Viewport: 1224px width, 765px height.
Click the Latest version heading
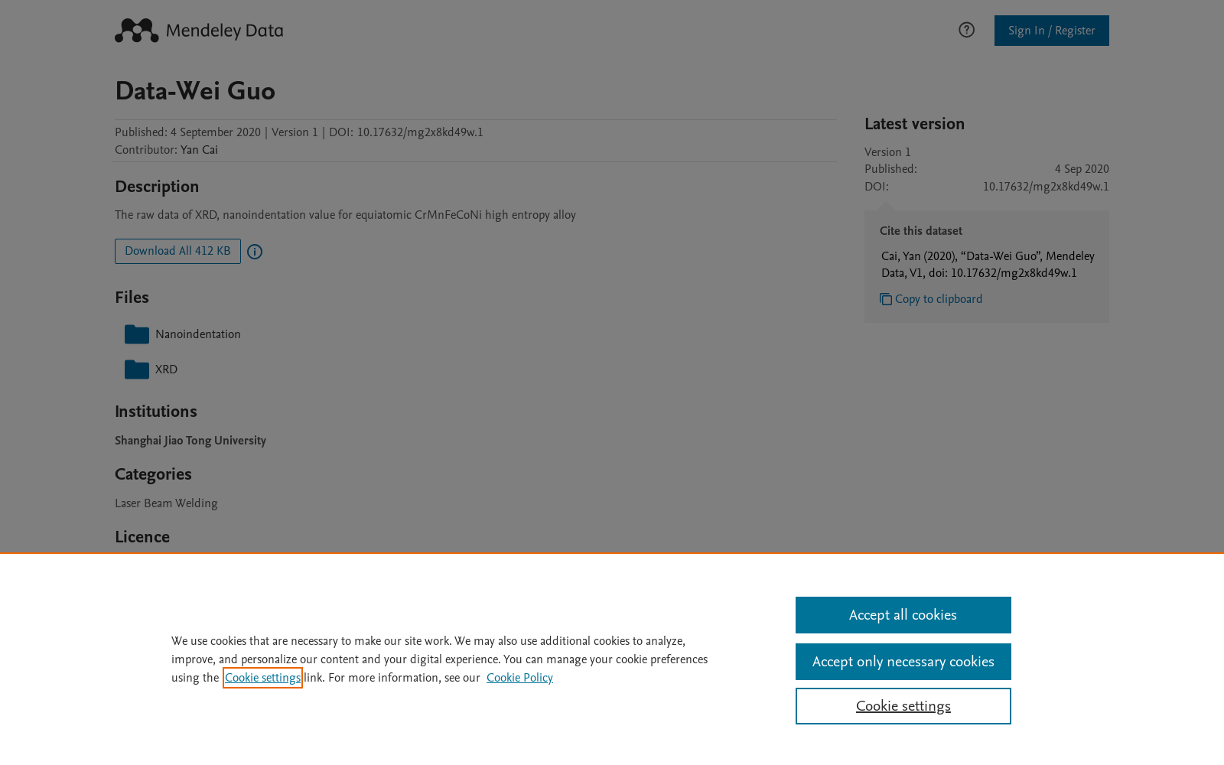pos(914,124)
